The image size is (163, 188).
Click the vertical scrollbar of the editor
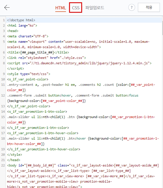click(x=162, y=28)
